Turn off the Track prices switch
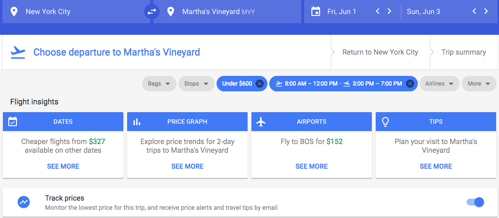 pos(475,202)
